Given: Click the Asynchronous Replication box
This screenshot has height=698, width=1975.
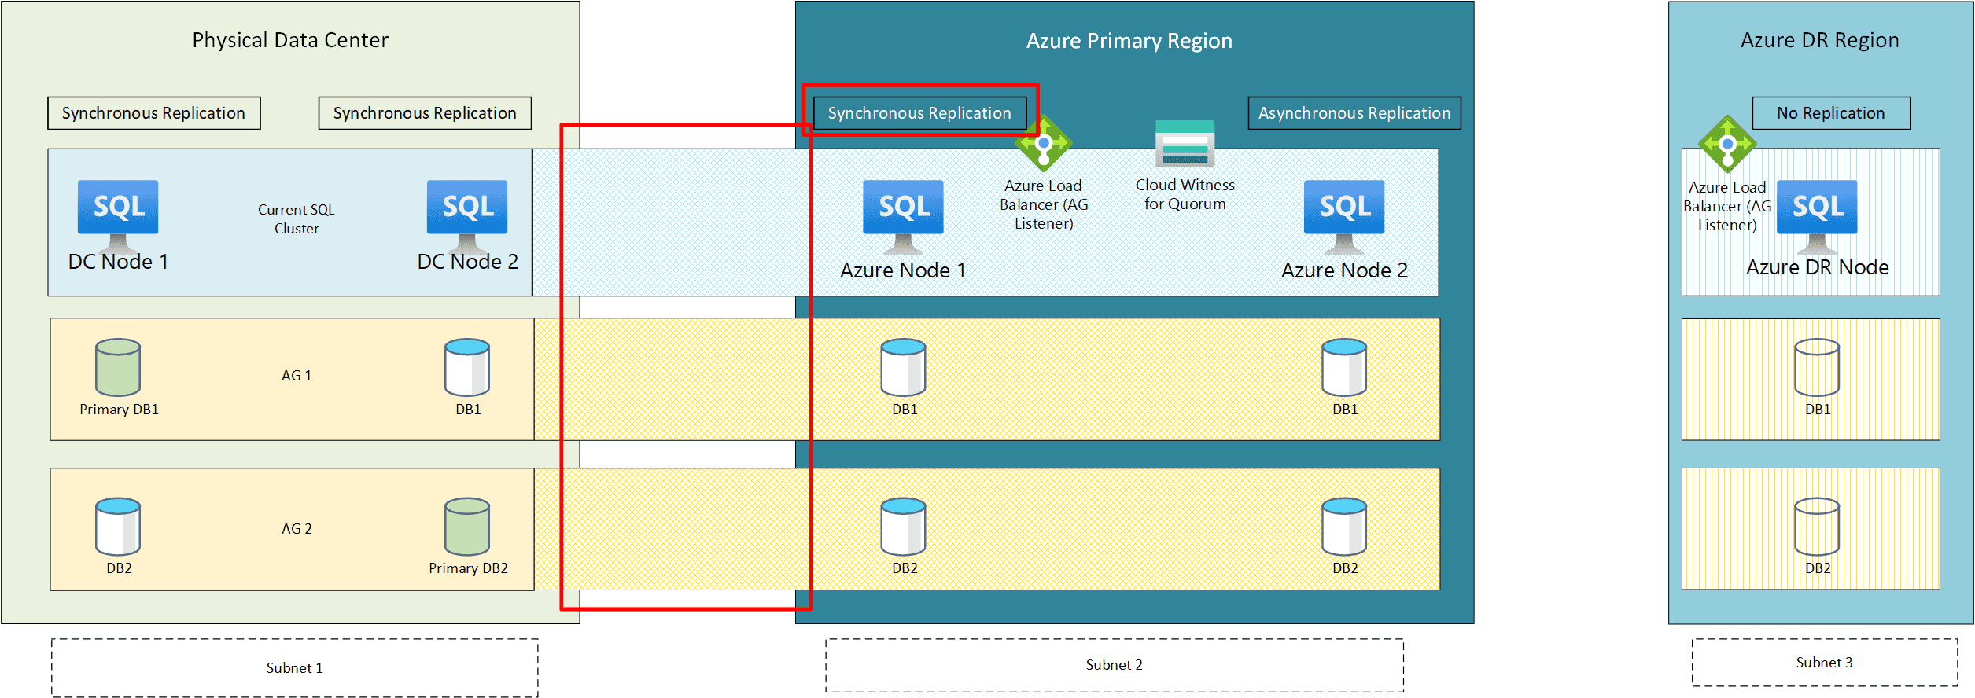Looking at the screenshot, I should tap(1354, 113).
